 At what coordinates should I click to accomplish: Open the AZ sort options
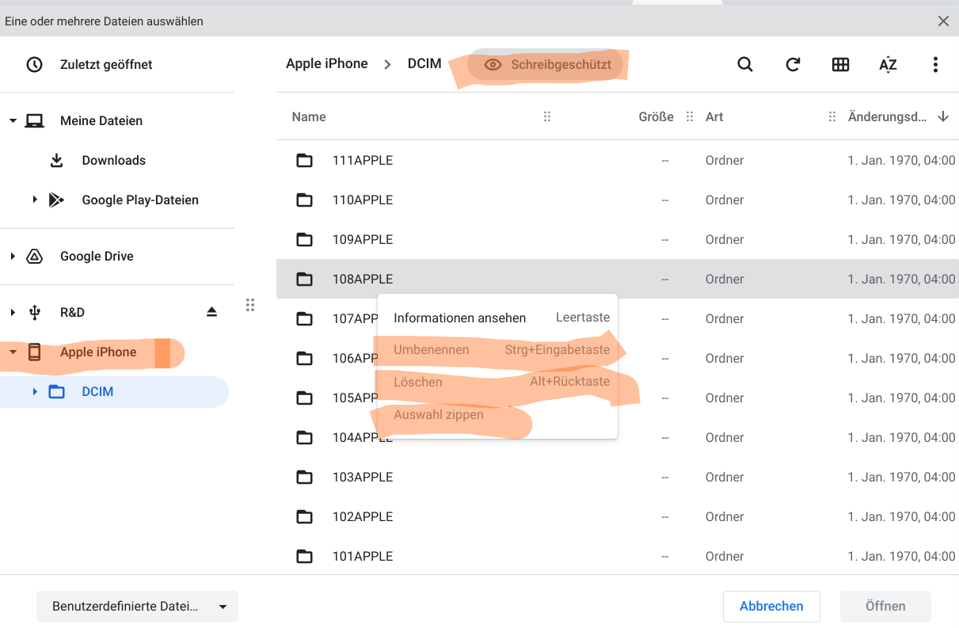click(x=888, y=65)
